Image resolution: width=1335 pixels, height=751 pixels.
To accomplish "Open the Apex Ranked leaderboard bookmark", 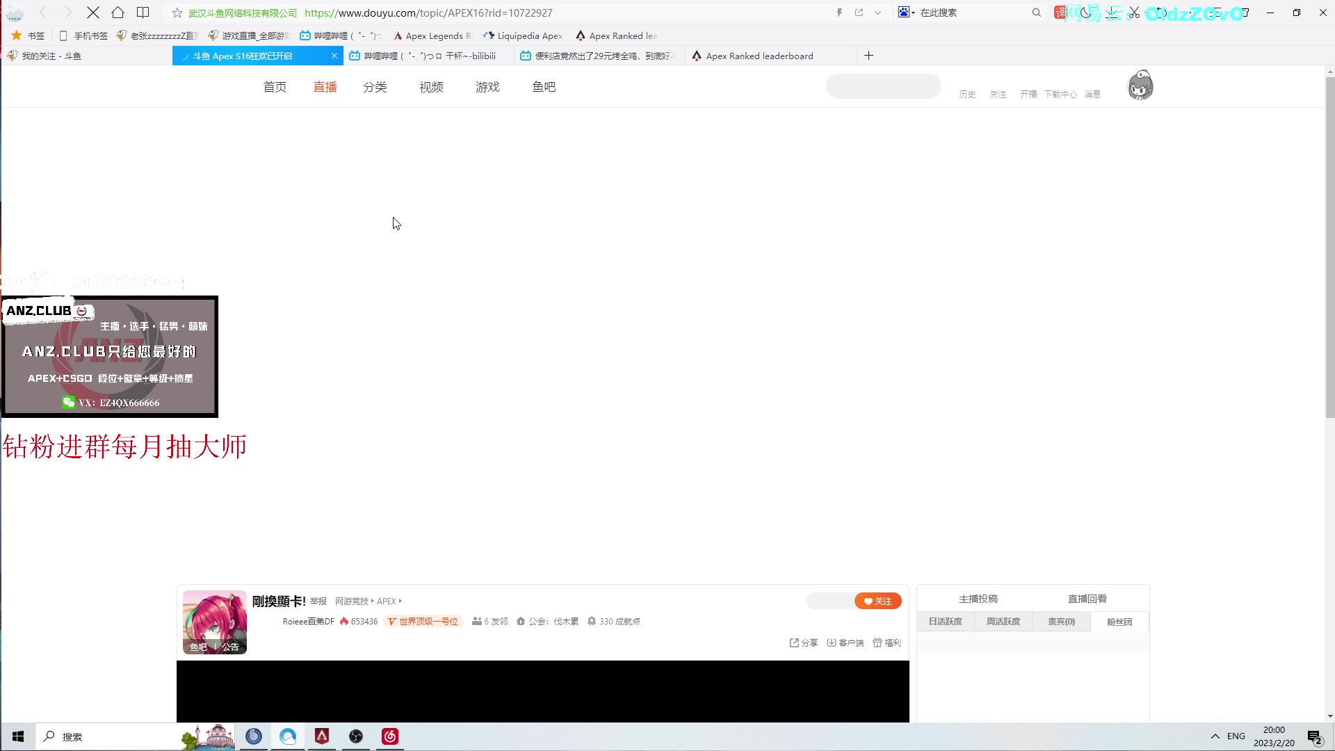I will [x=616, y=35].
